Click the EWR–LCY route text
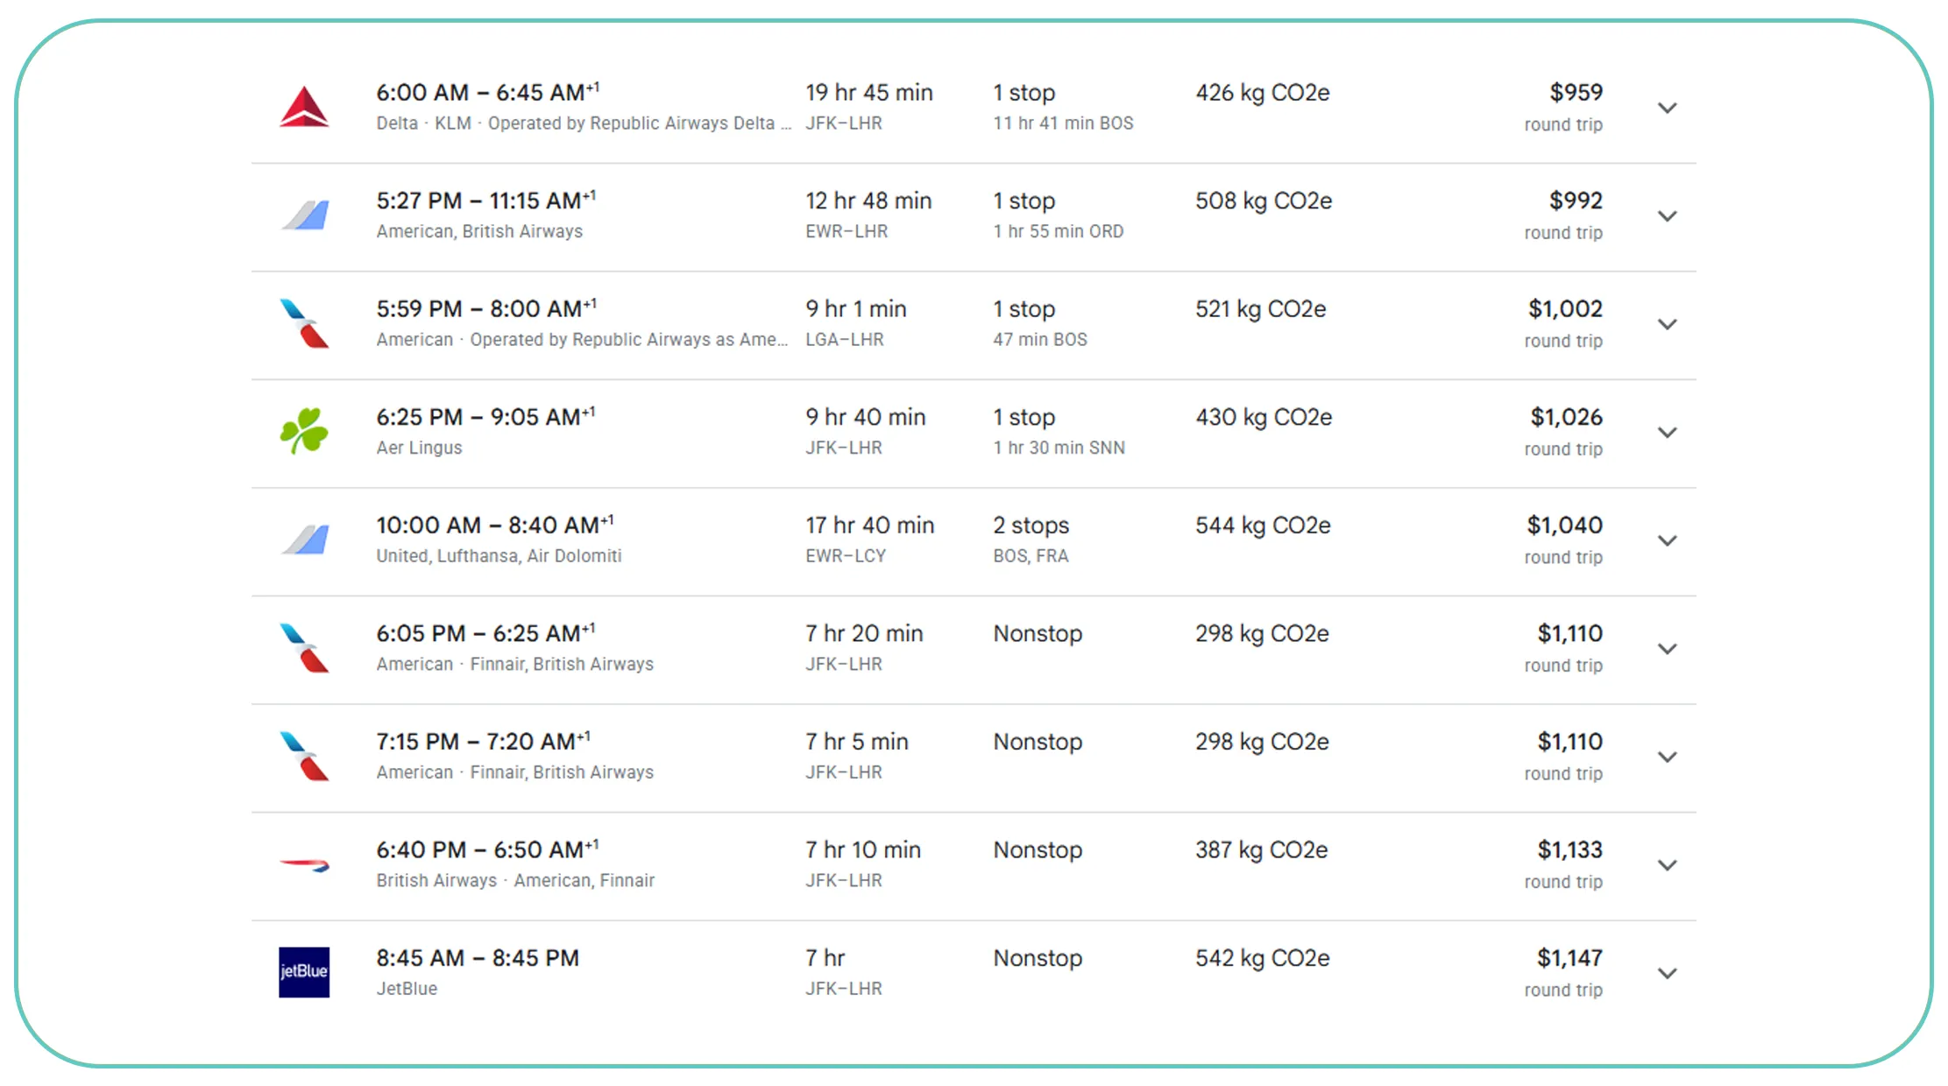This screenshot has width=1948, height=1086. coord(846,556)
